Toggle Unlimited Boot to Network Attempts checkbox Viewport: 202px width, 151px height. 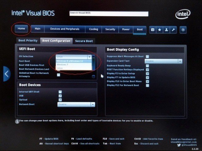click(x=58, y=75)
